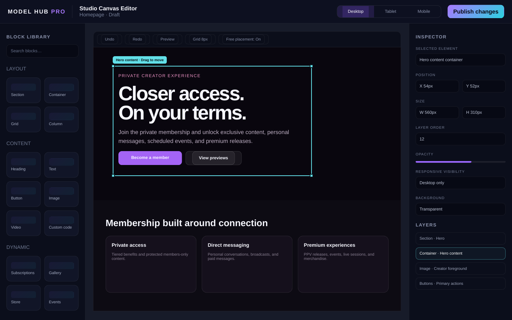Open the Responsive visibility dropdown
The height and width of the screenshot is (320, 512).
(460, 183)
